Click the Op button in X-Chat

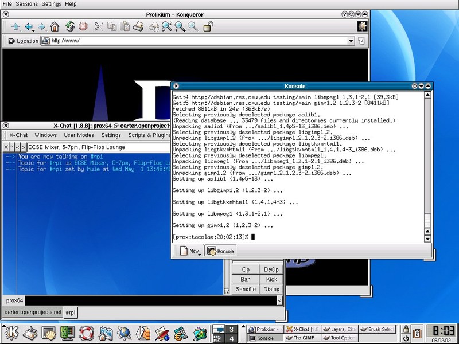[x=246, y=269]
